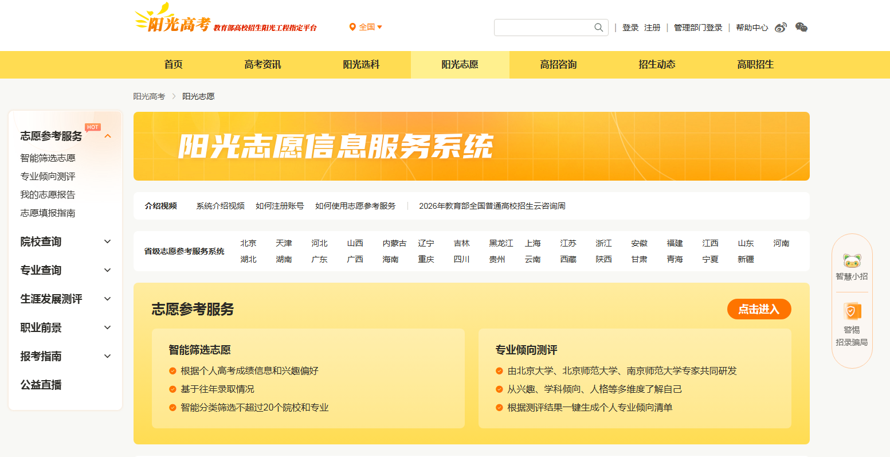Expand the 报考指南 sidebar section
The width and height of the screenshot is (890, 457).
[108, 357]
